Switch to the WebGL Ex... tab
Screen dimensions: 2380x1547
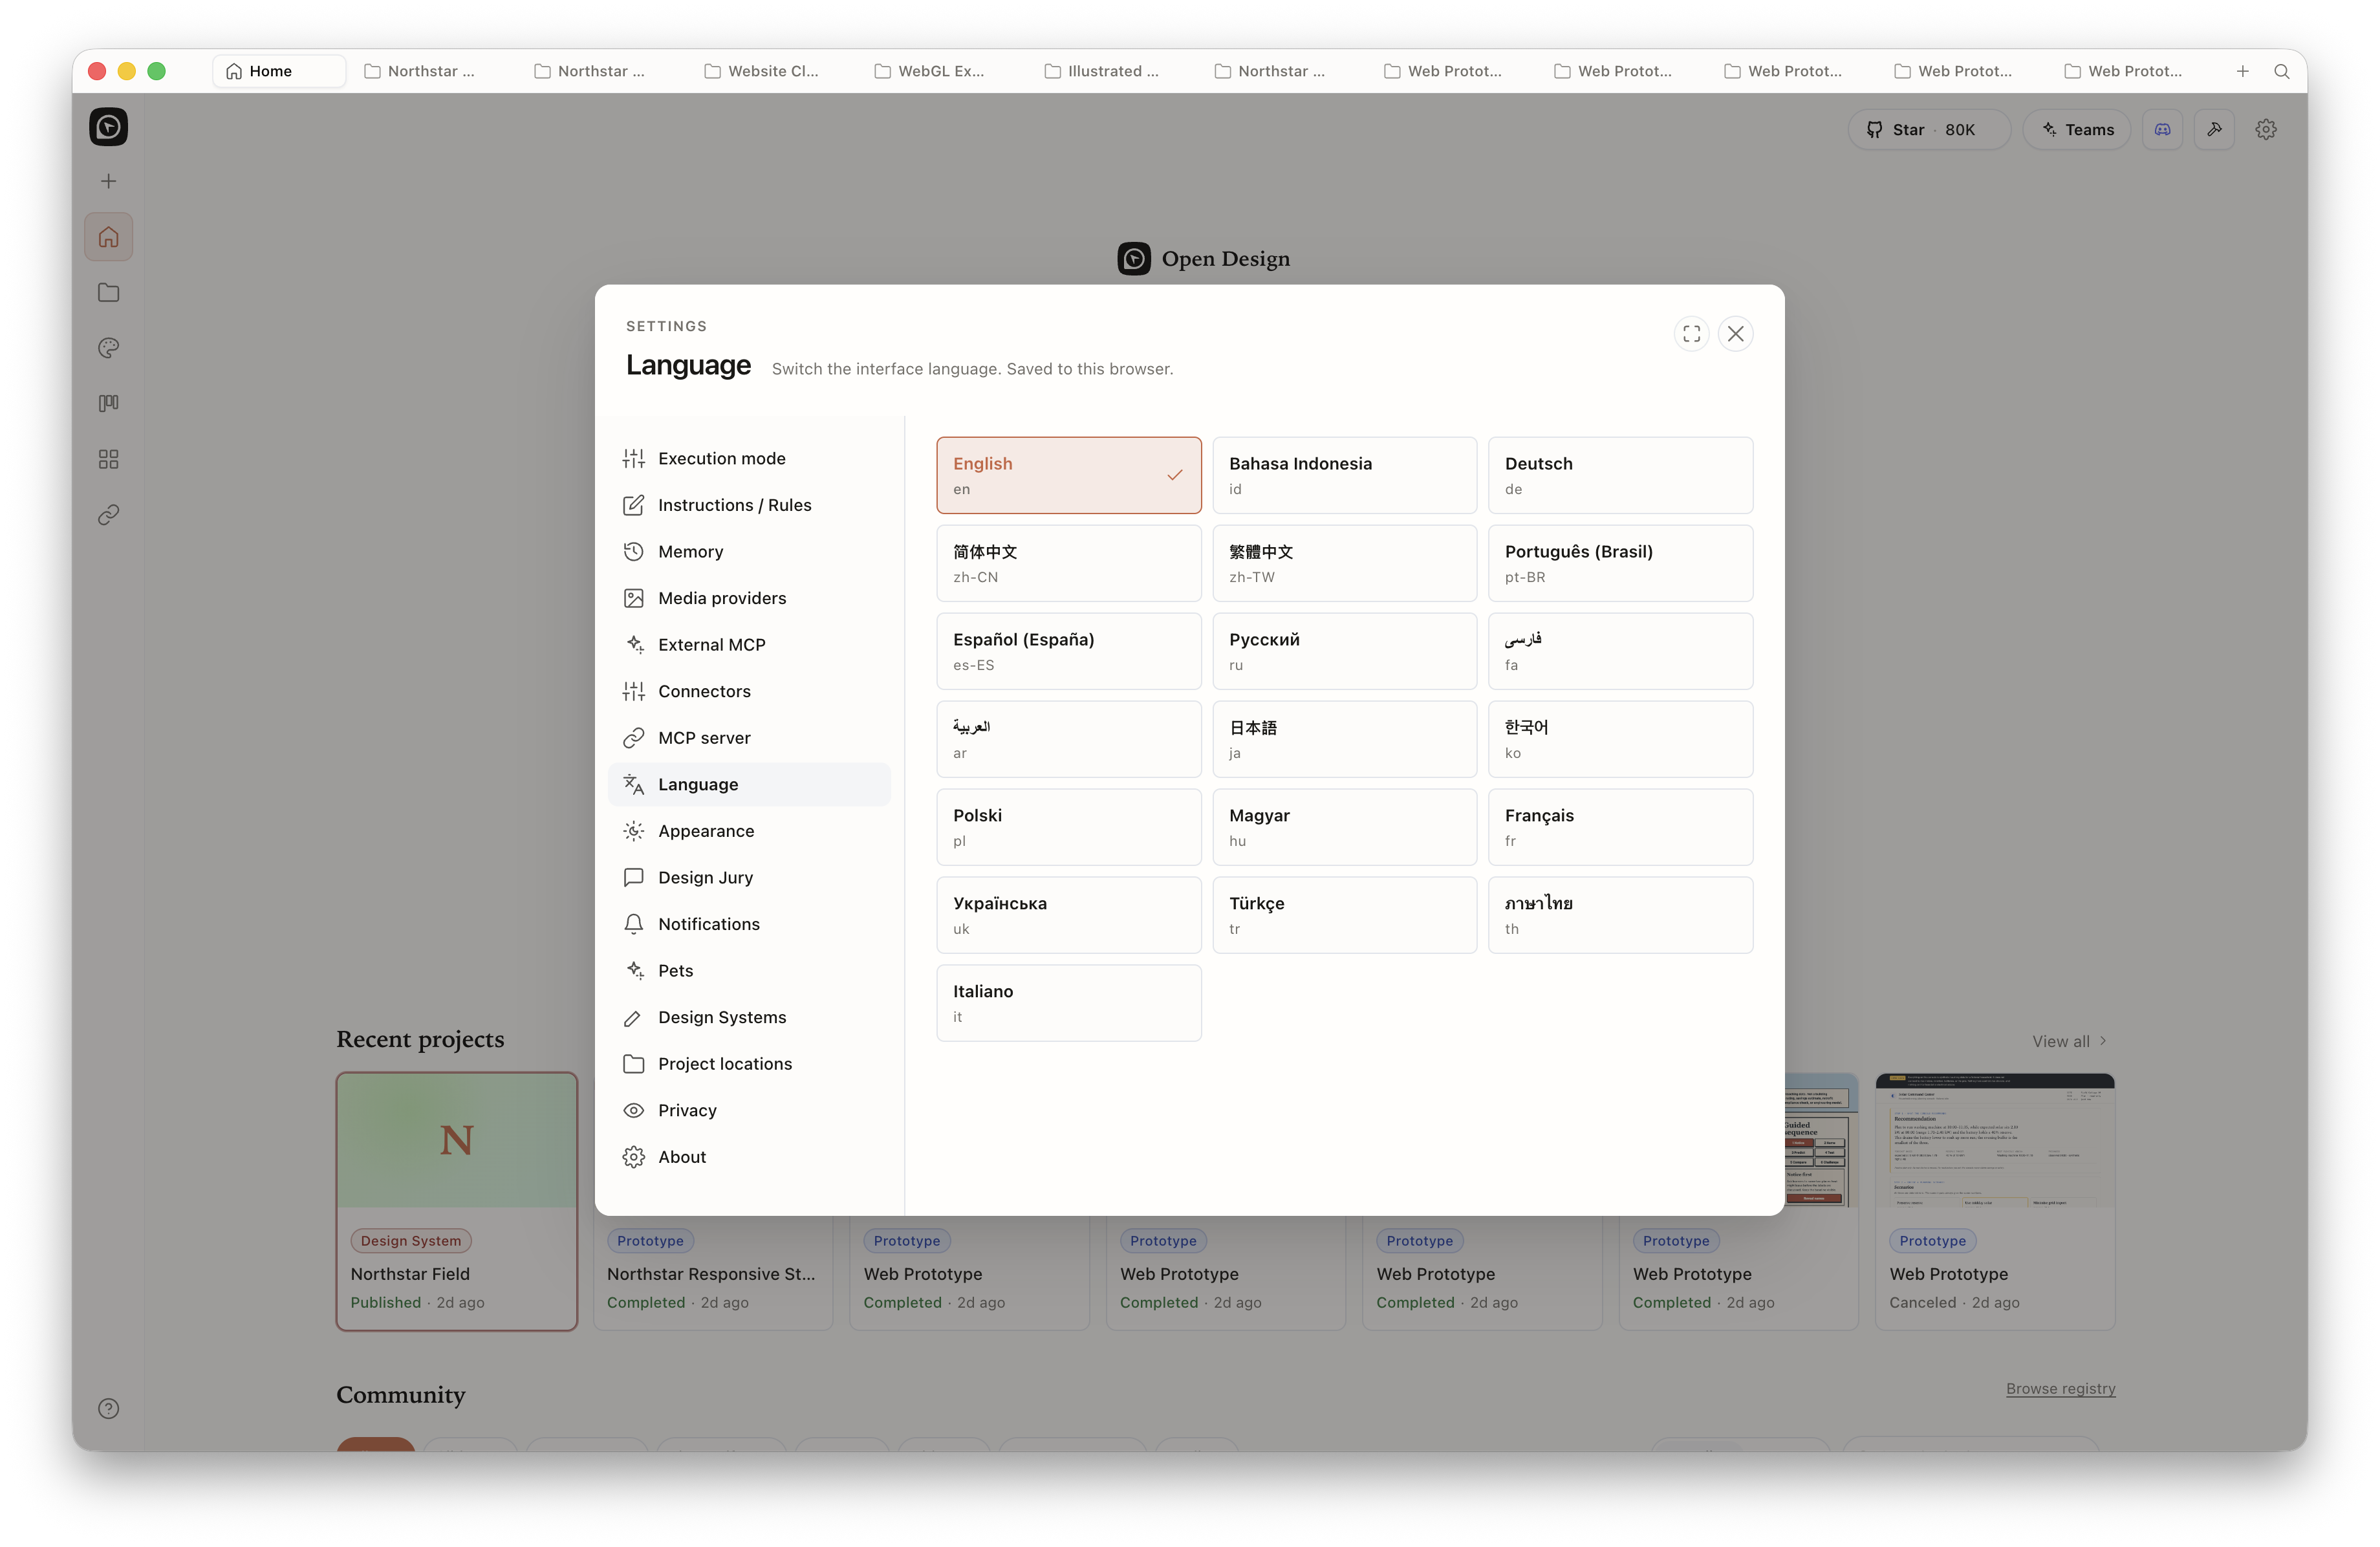pos(930,71)
